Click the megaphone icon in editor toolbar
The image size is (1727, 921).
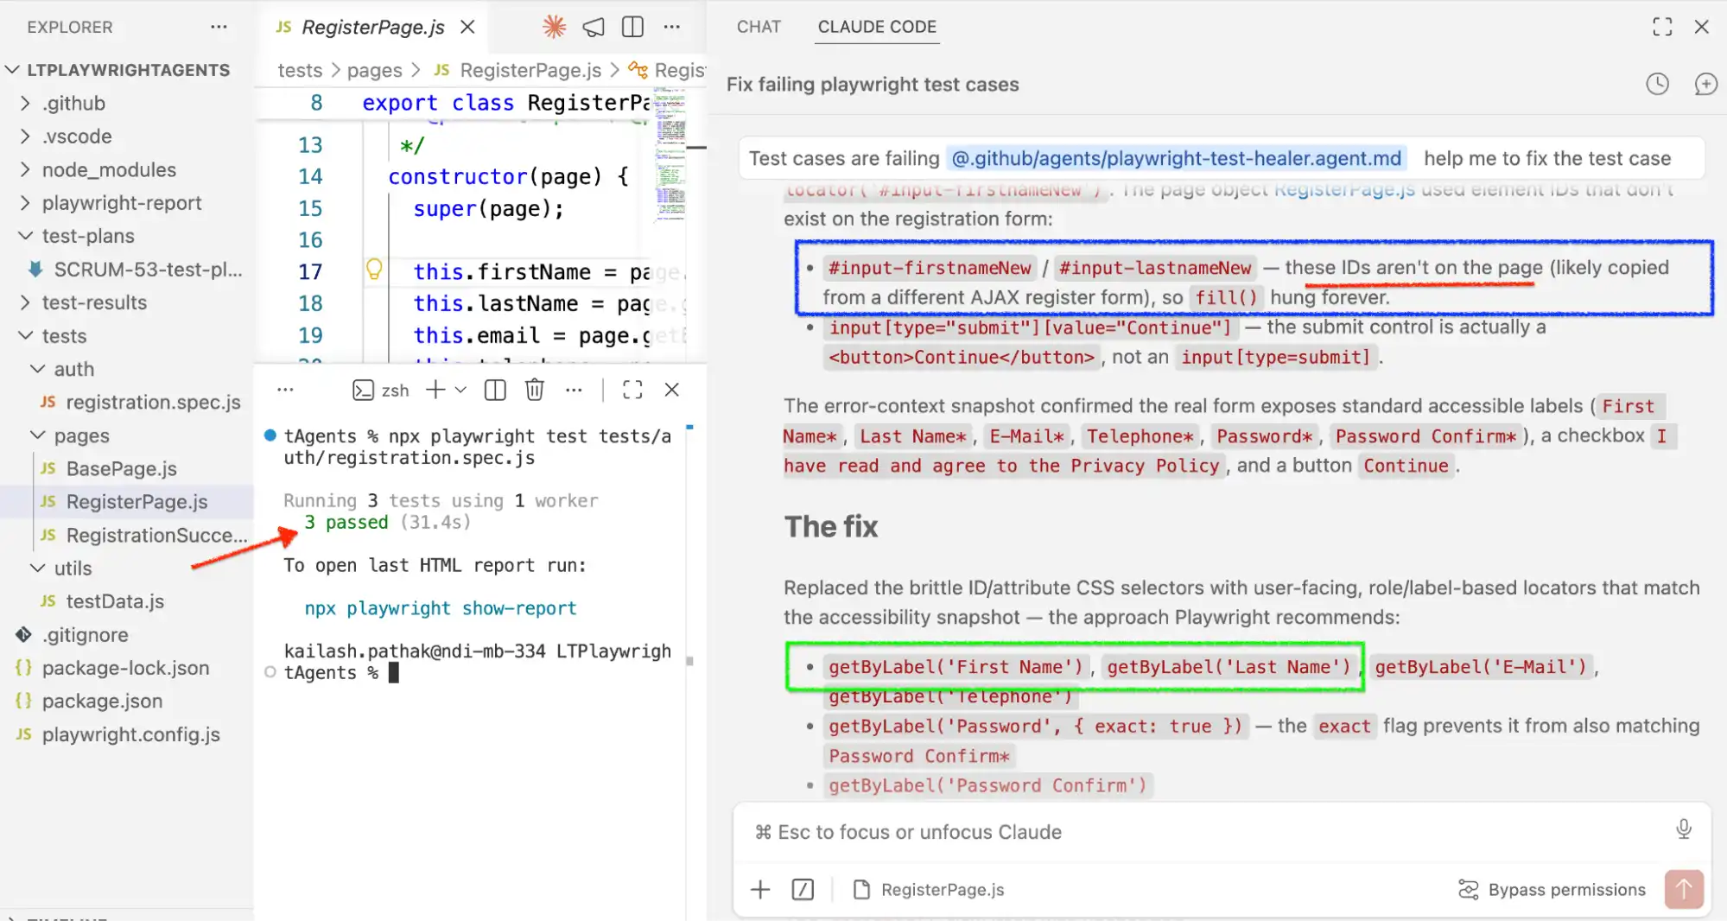click(x=594, y=27)
